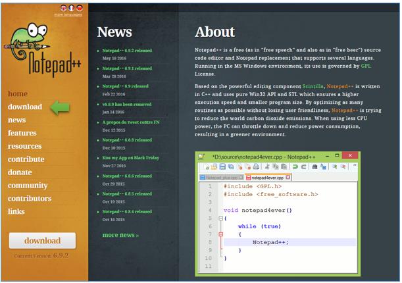This screenshot has height=283, width=402.
Task: Click the Replace icon in Notepad++ toolbar
Action: [x=323, y=167]
